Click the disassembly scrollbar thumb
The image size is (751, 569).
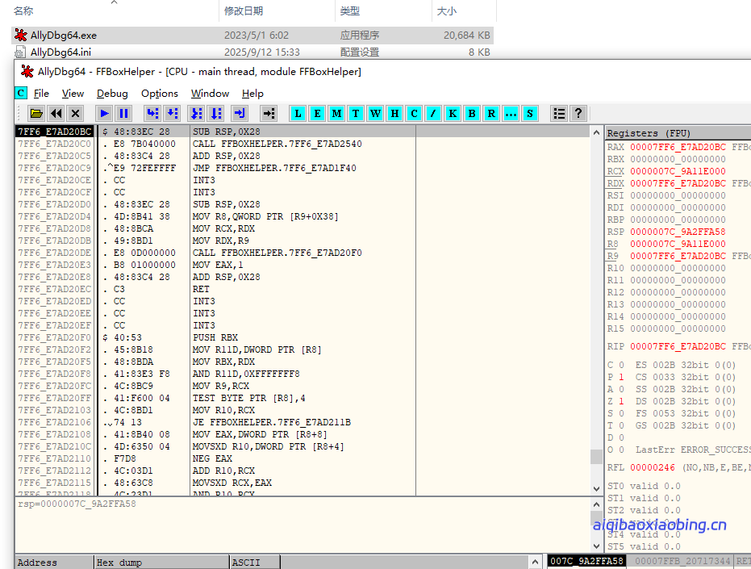pos(596,456)
